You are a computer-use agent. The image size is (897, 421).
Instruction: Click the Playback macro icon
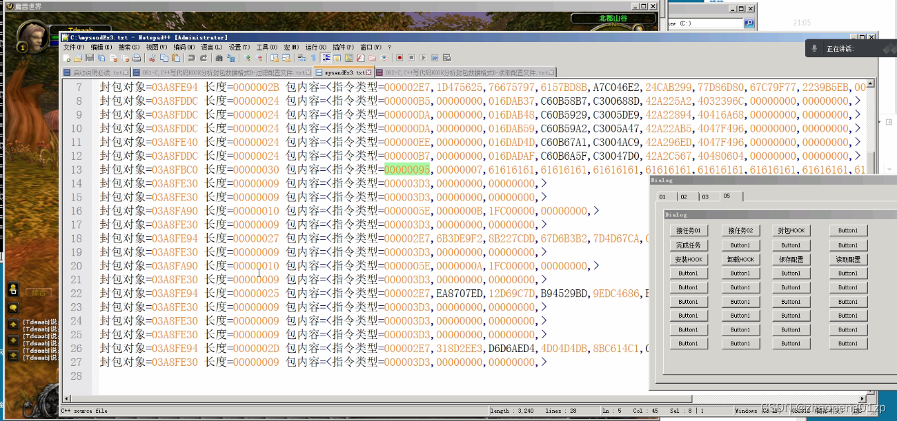pyautogui.click(x=423, y=58)
